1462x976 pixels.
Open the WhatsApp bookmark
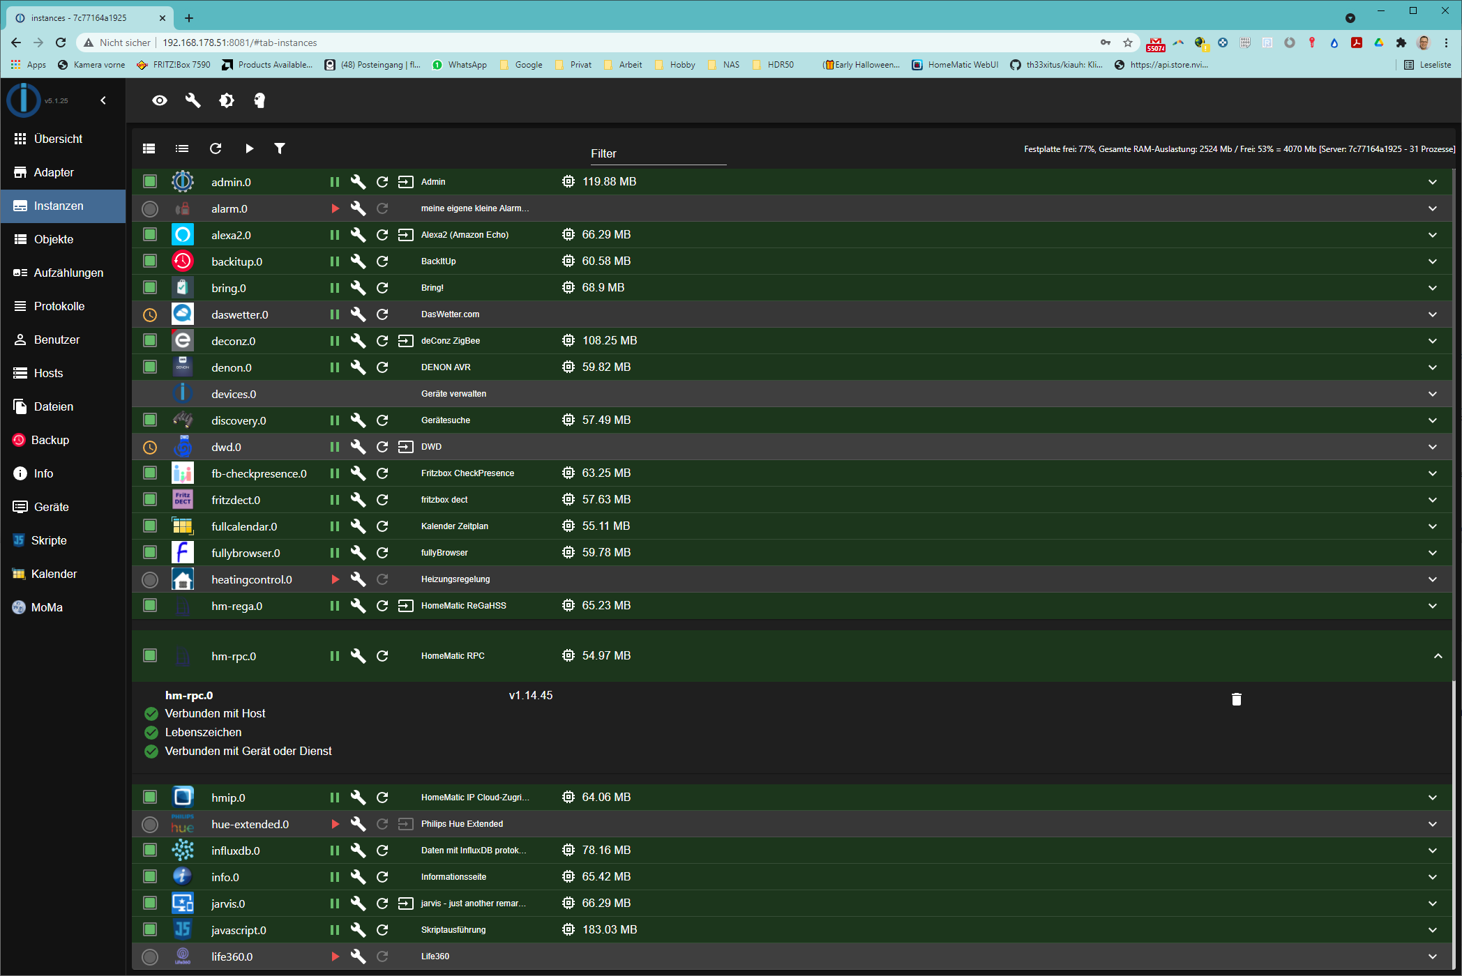click(x=460, y=65)
